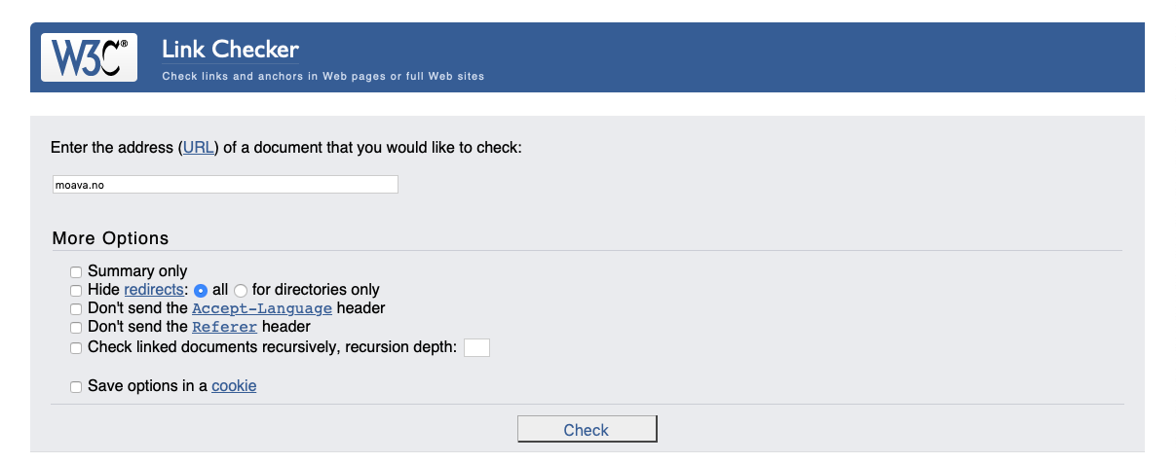Tick Save options in a cookie
Viewport: 1176px width, 463px height.
point(76,387)
